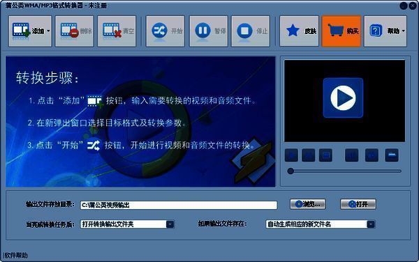Click the 清空 clear-list toolbar button
Image resolution: width=419 pixels, height=262 pixels.
coord(117,31)
